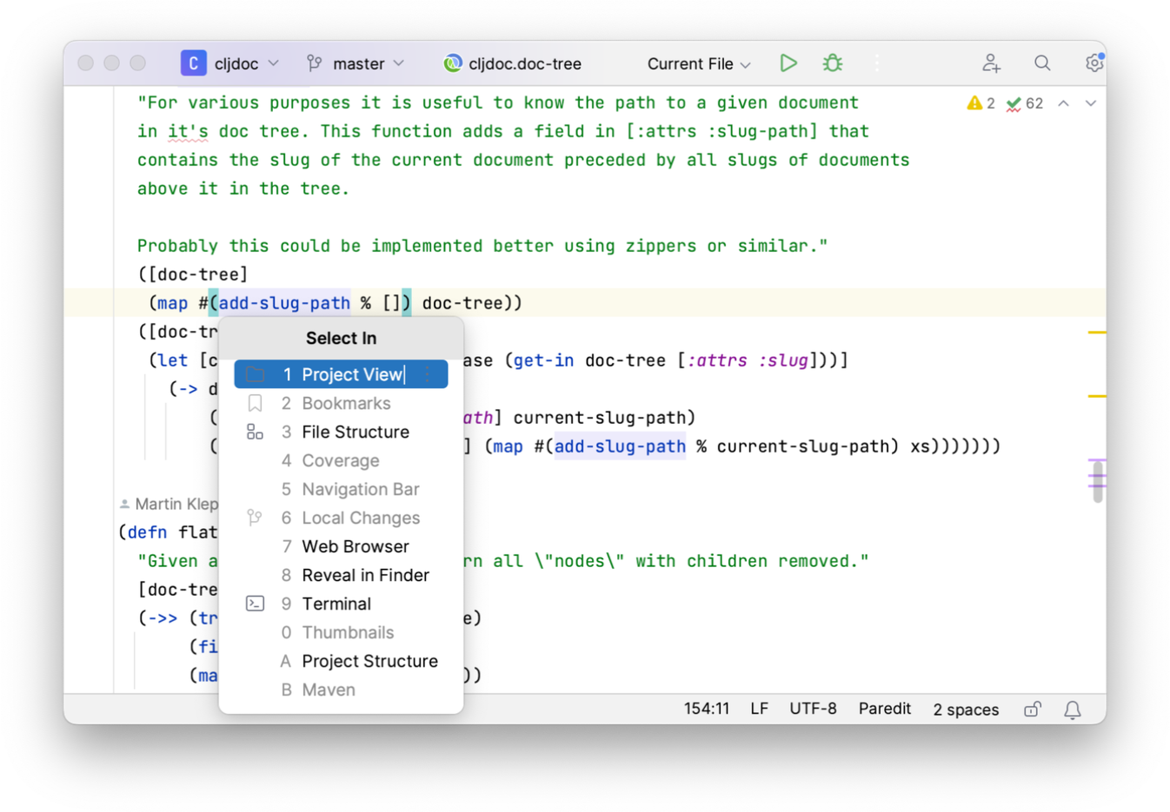Open the Current File run configuration dropdown
The image size is (1170, 812).
(x=699, y=63)
